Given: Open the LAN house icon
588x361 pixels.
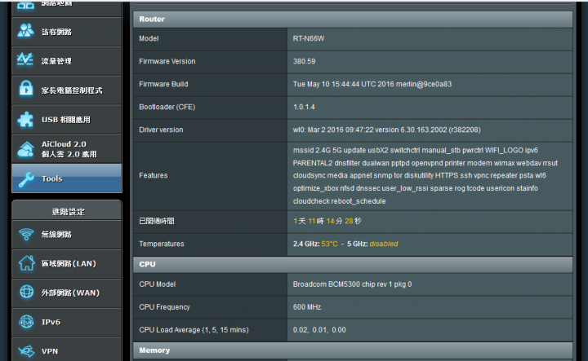Looking at the screenshot, I should pos(27,263).
